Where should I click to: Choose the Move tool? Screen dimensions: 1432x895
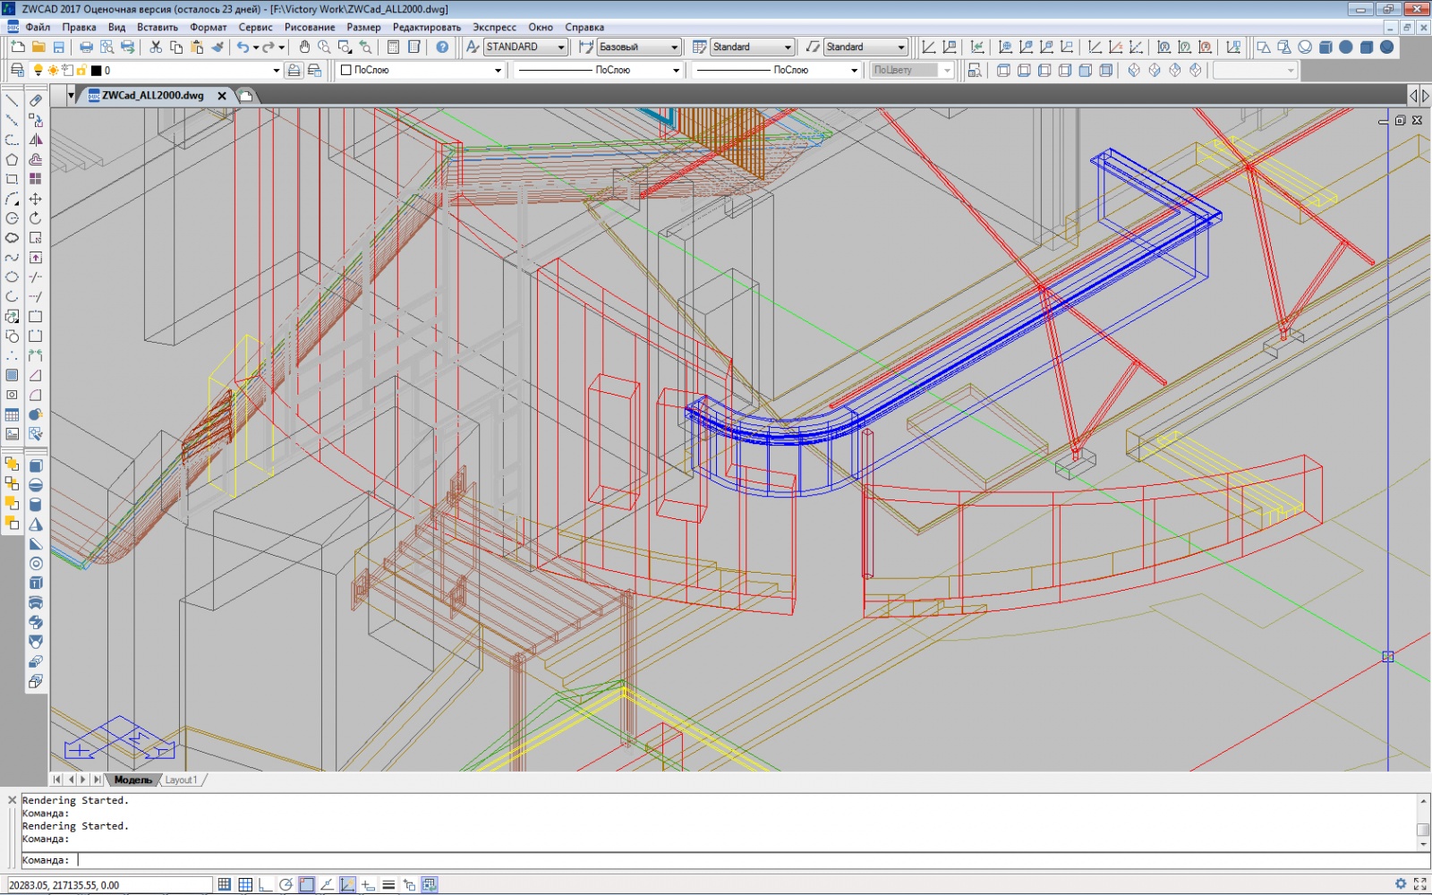36,199
